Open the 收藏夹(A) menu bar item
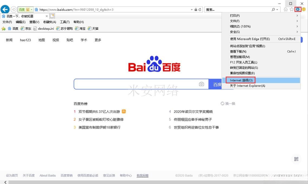Screen dimensions: 308x184 pyautogui.click(x=50, y=22)
